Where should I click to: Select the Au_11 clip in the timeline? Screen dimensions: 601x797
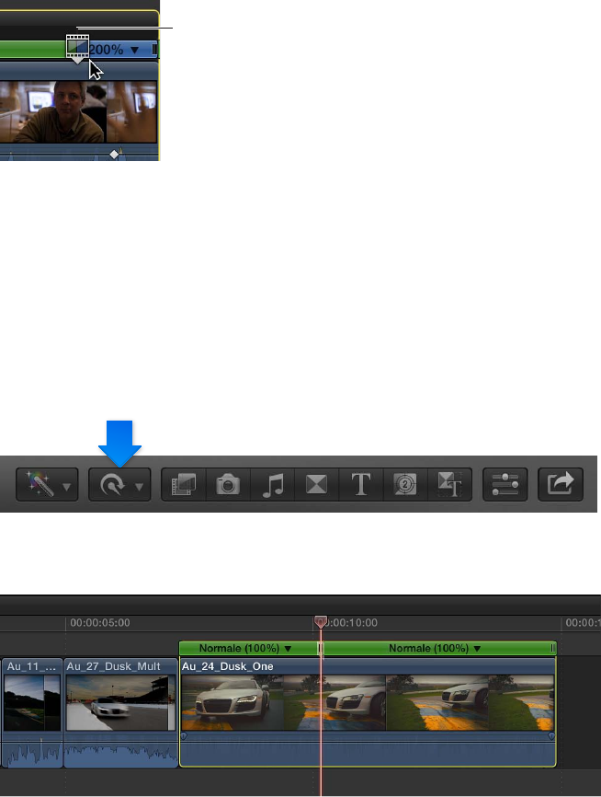32,712
